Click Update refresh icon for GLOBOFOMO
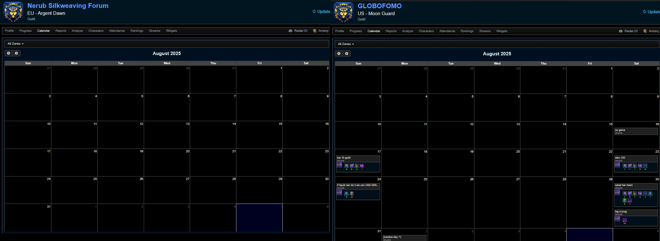660x241 pixels. pos(644,12)
